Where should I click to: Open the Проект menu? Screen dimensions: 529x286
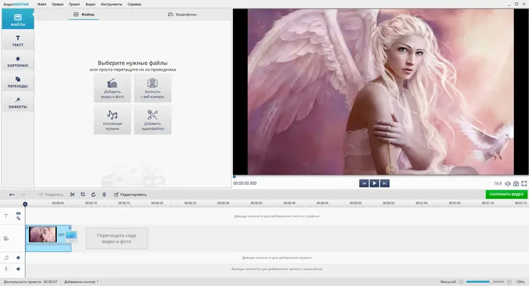[x=74, y=5]
